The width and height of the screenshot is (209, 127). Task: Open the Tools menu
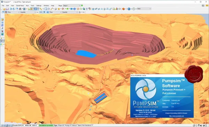(x=32, y=6)
